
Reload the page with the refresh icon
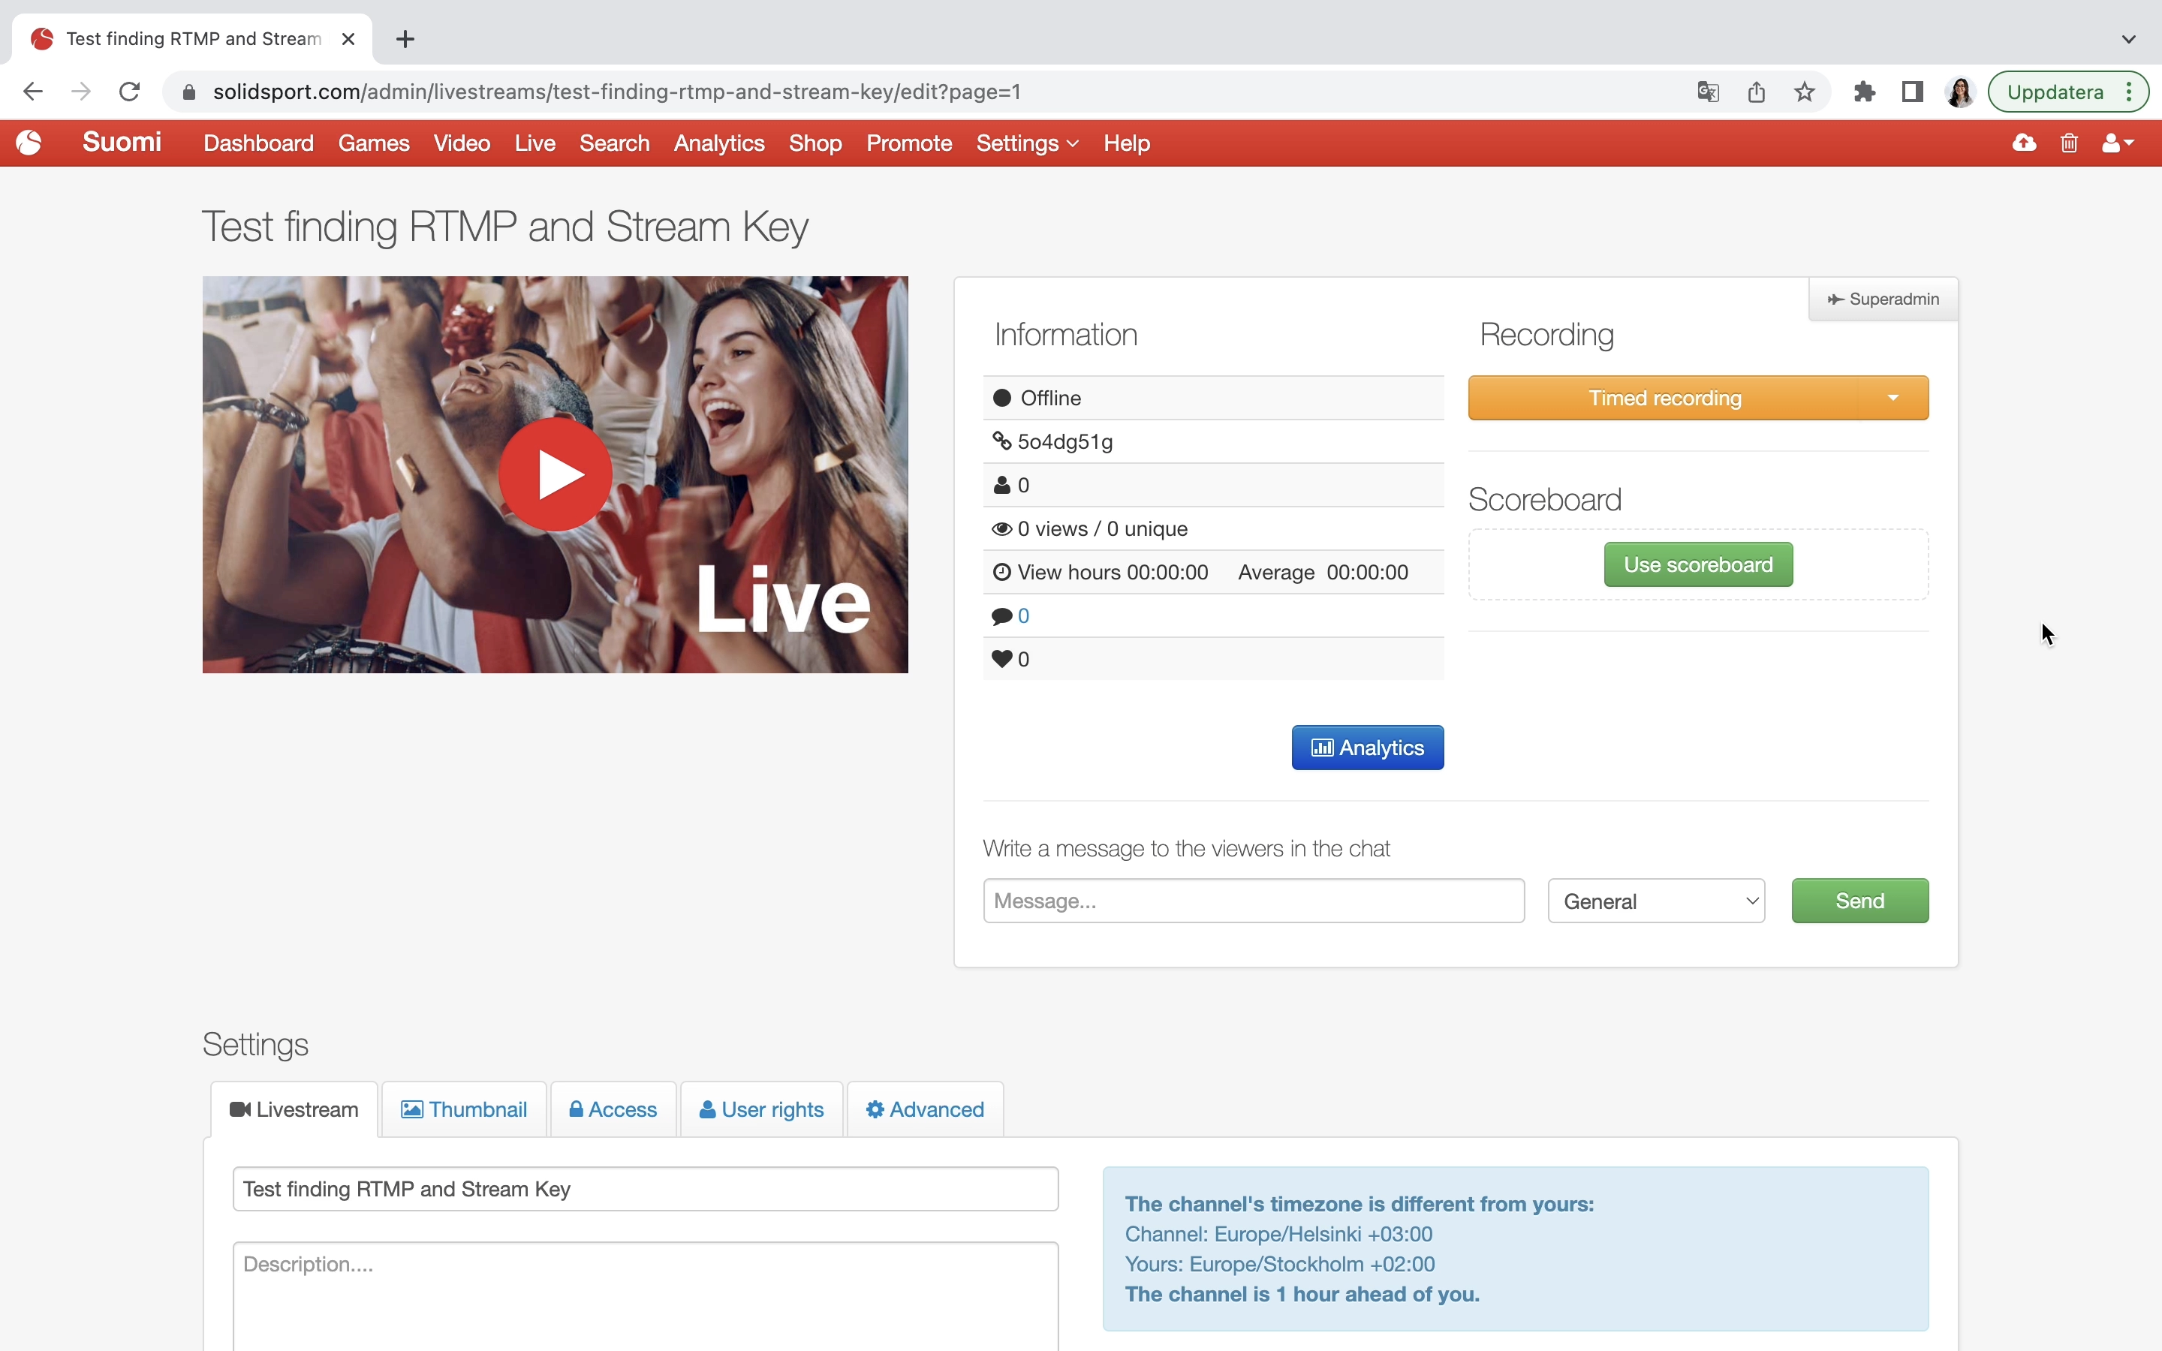(x=130, y=92)
